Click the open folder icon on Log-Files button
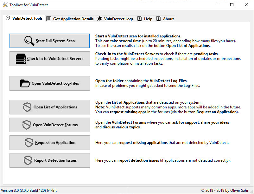 (25, 83)
